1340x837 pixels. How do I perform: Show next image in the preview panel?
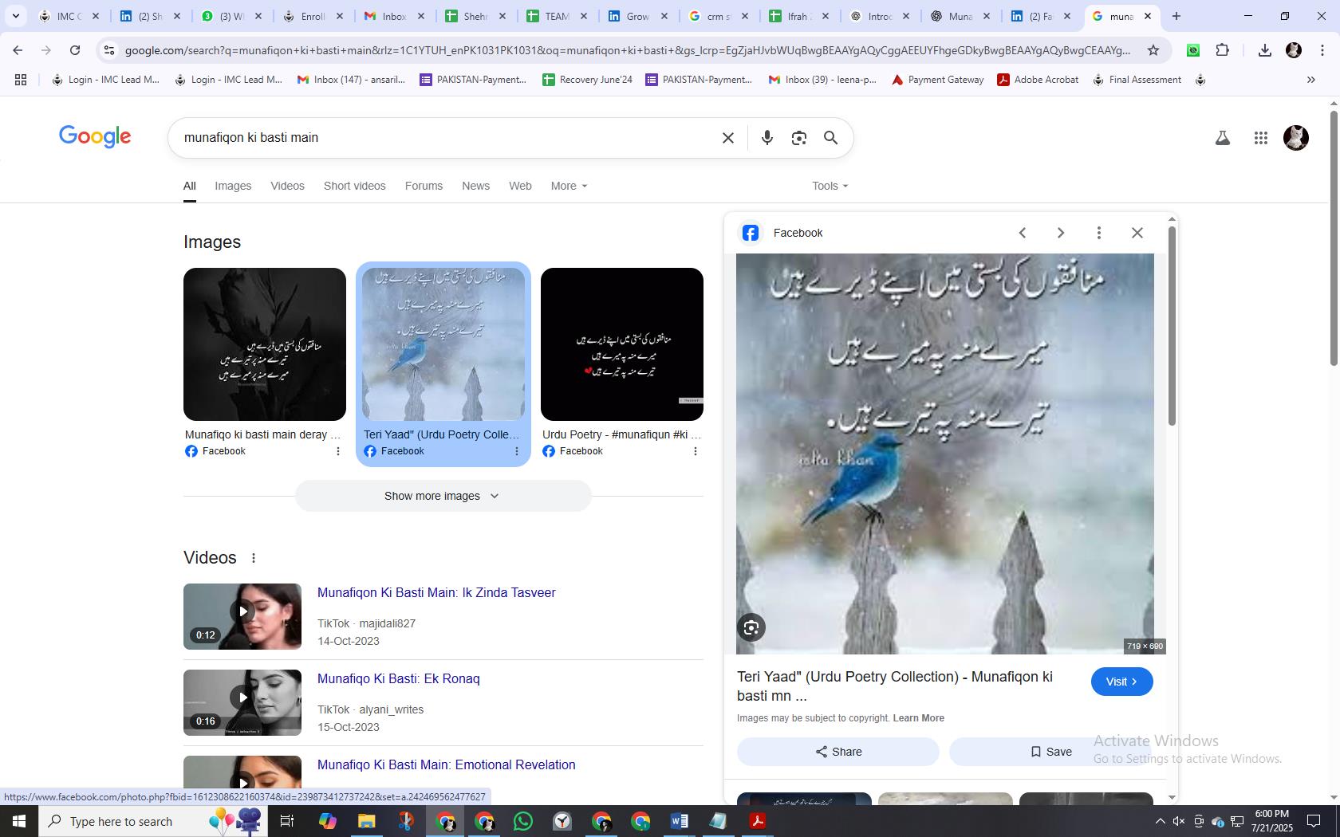[x=1060, y=233]
